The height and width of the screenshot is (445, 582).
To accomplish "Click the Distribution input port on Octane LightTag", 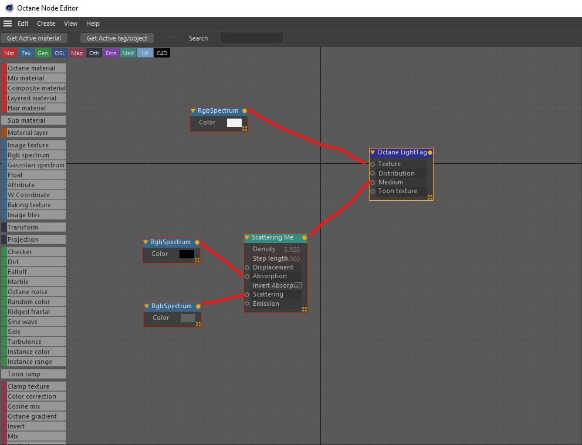I will coord(373,173).
